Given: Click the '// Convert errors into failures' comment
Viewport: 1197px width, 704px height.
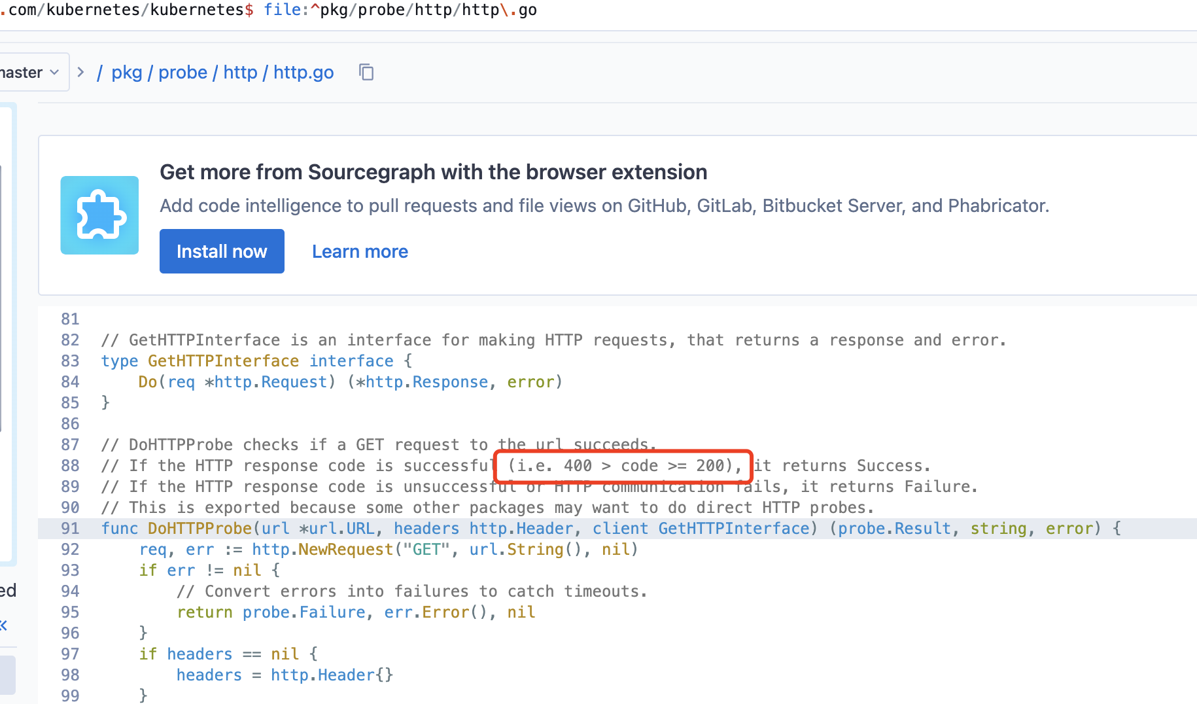Looking at the screenshot, I should coord(412,591).
